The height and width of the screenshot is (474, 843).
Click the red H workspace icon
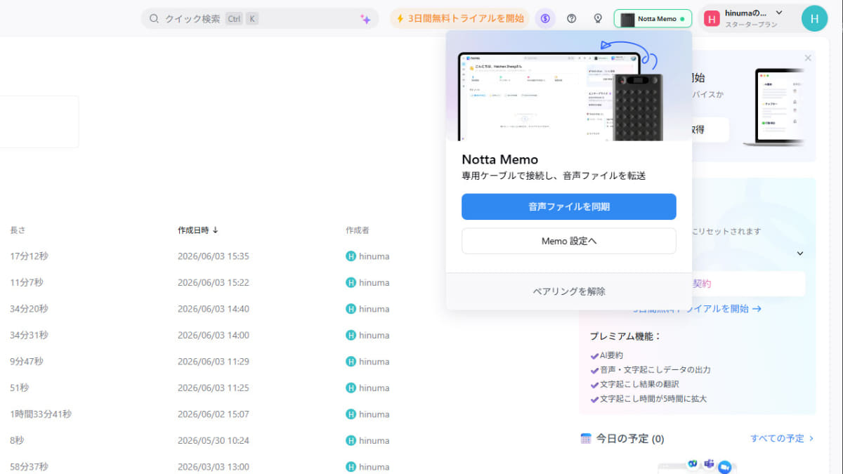click(712, 19)
